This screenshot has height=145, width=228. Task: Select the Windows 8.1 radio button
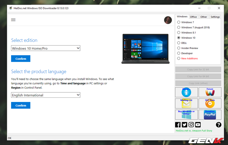click(x=179, y=32)
